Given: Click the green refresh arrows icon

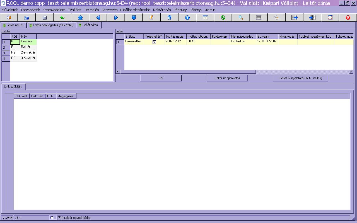Looking at the screenshot, I should (223, 18).
